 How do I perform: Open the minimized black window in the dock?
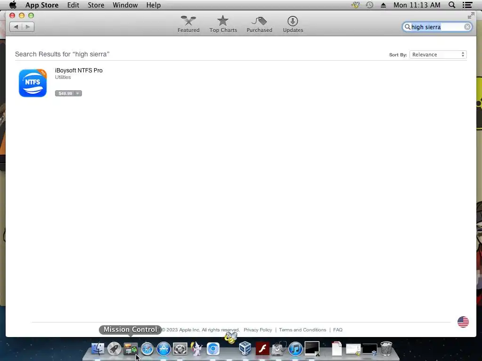tap(370, 349)
